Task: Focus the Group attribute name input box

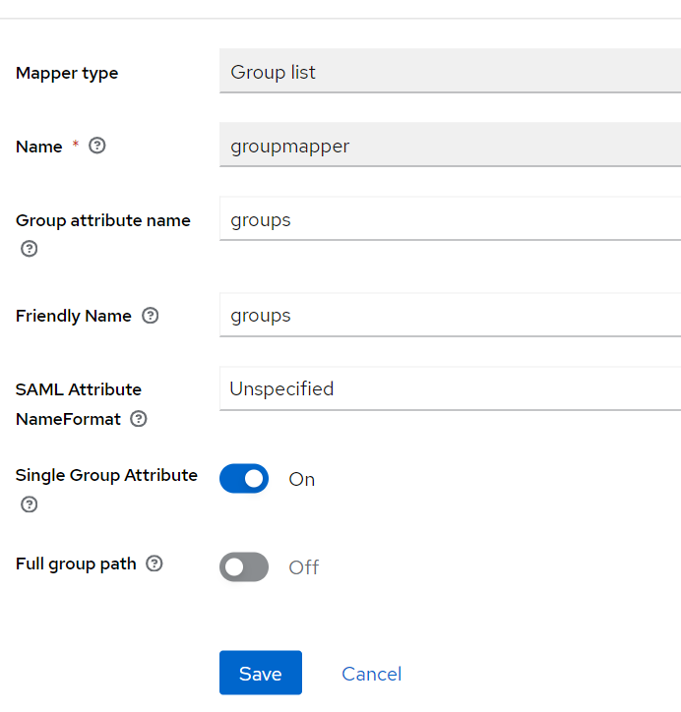Action: point(450,219)
